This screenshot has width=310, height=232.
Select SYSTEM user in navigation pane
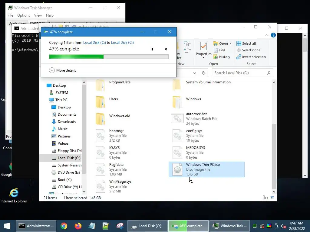(59, 93)
